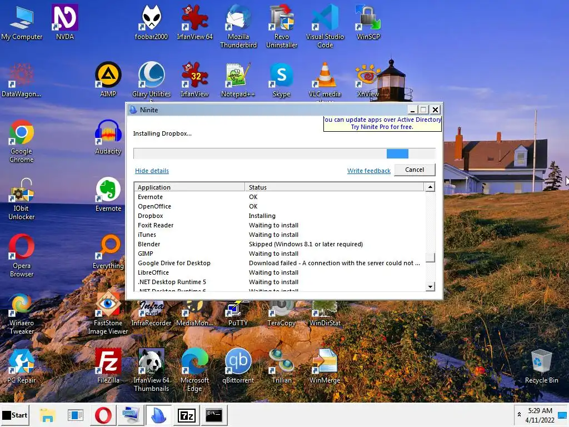Click the Application column header
Screen dimensions: 569x427
click(x=190, y=187)
